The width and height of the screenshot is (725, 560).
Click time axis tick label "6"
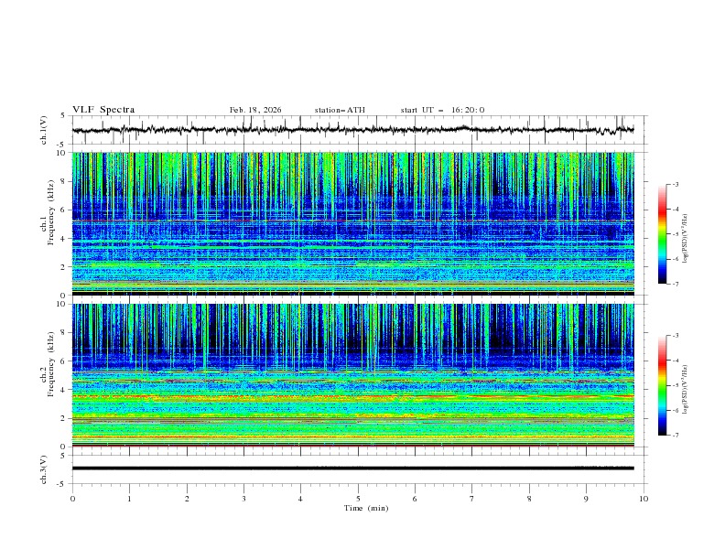[x=415, y=499]
